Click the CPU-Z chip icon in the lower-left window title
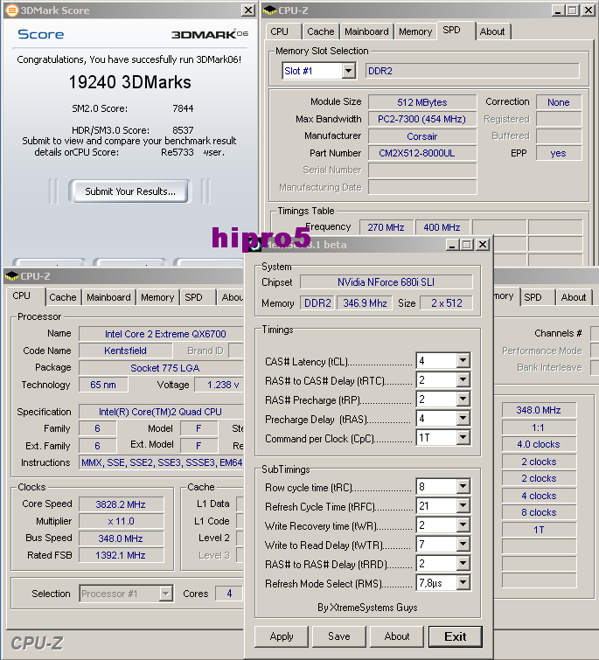599x660 pixels. [11, 276]
